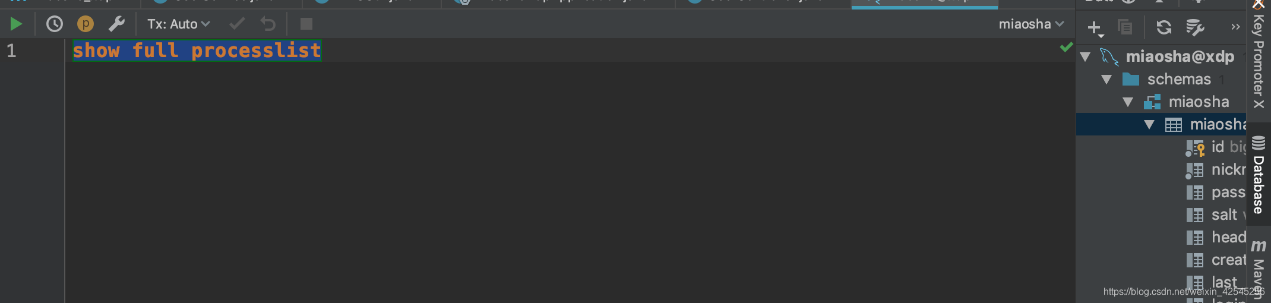The image size is (1271, 303).
Task: Click the Rollback arrow icon
Action: pyautogui.click(x=268, y=24)
